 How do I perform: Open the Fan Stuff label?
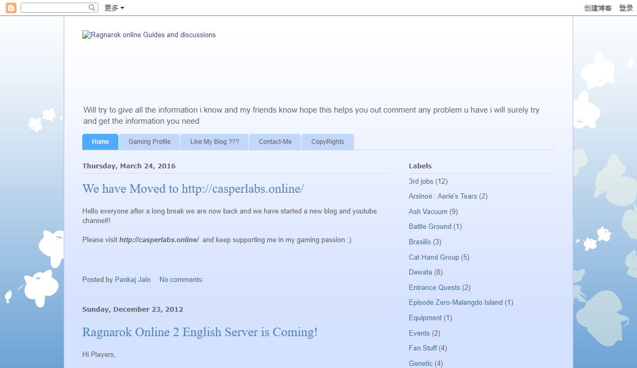423,348
